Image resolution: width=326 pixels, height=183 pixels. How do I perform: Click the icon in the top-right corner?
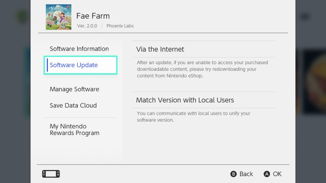point(305,17)
